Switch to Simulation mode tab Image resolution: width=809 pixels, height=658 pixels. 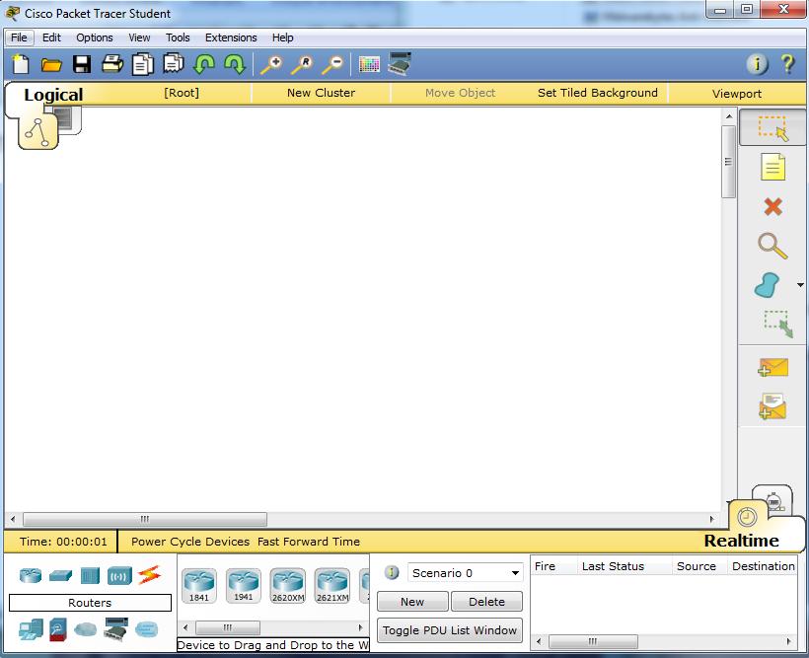click(x=773, y=499)
